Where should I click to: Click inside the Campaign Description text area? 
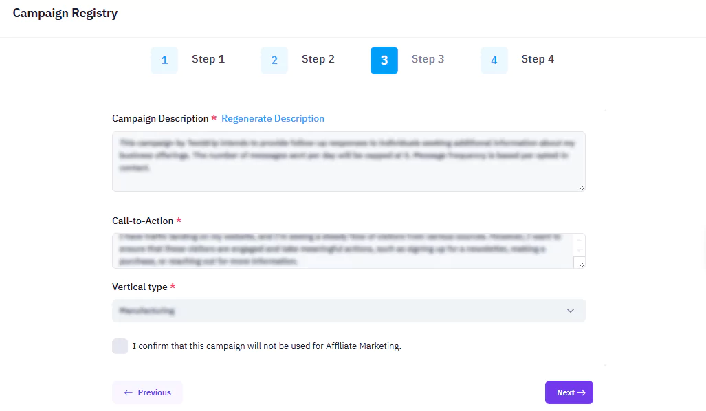(x=349, y=159)
